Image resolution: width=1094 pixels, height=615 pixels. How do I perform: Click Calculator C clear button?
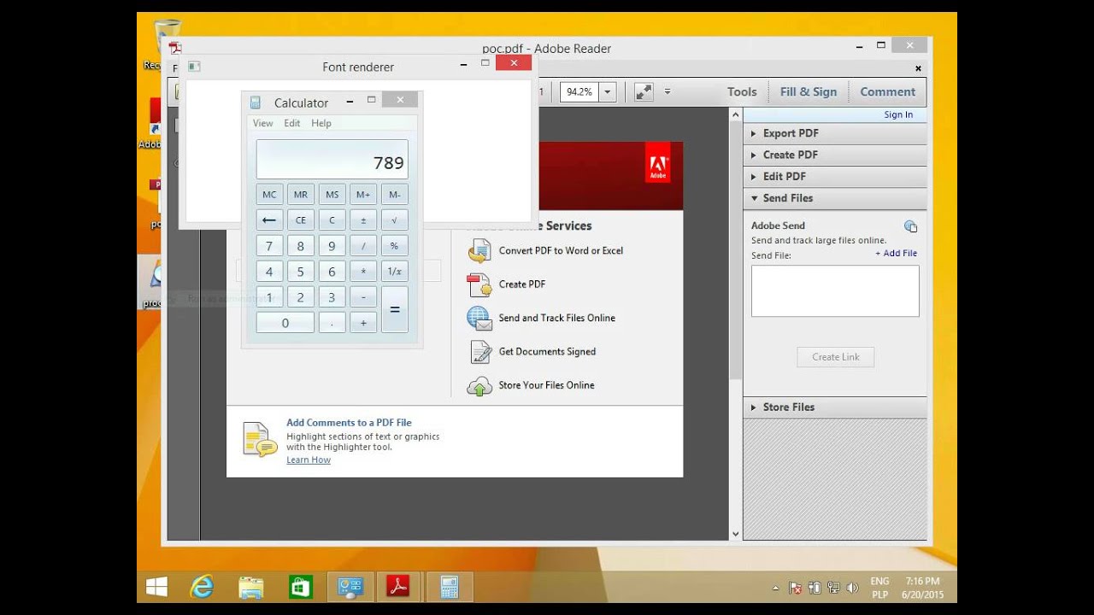[332, 220]
